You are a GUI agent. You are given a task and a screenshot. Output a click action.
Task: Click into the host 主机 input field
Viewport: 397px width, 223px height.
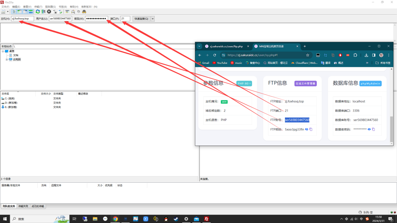tap(22, 19)
